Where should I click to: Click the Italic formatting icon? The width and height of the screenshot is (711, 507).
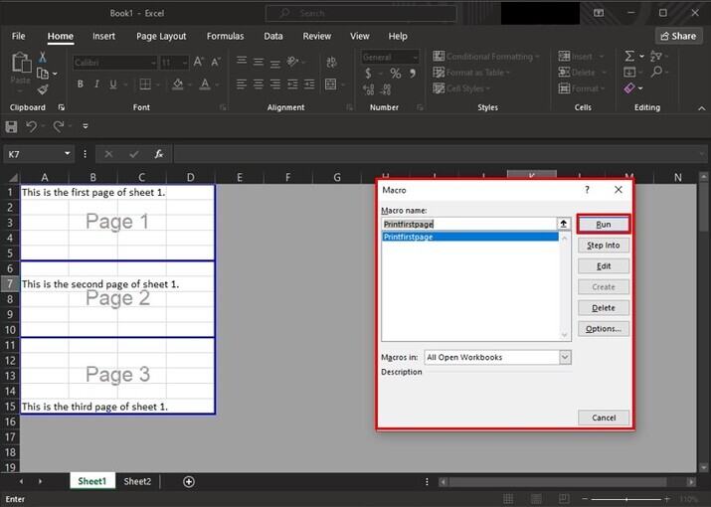pos(94,85)
